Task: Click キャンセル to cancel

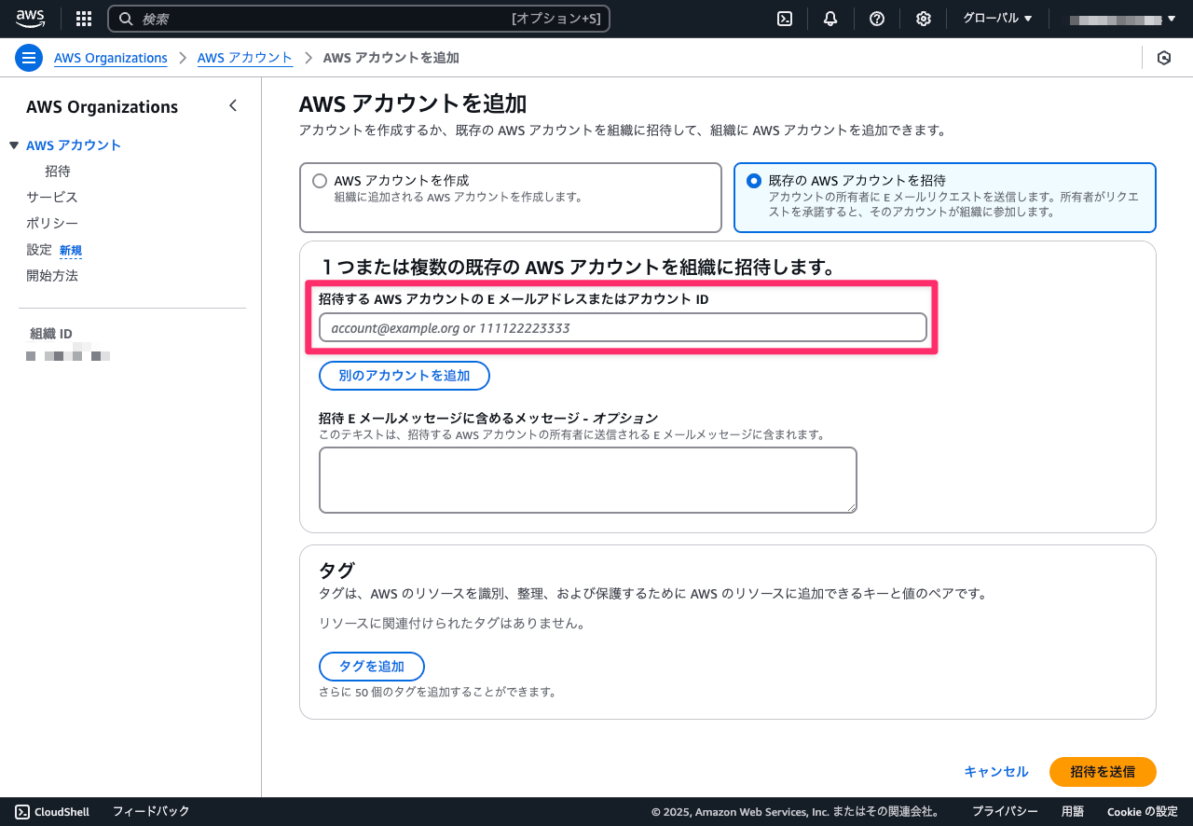Action: 996,772
